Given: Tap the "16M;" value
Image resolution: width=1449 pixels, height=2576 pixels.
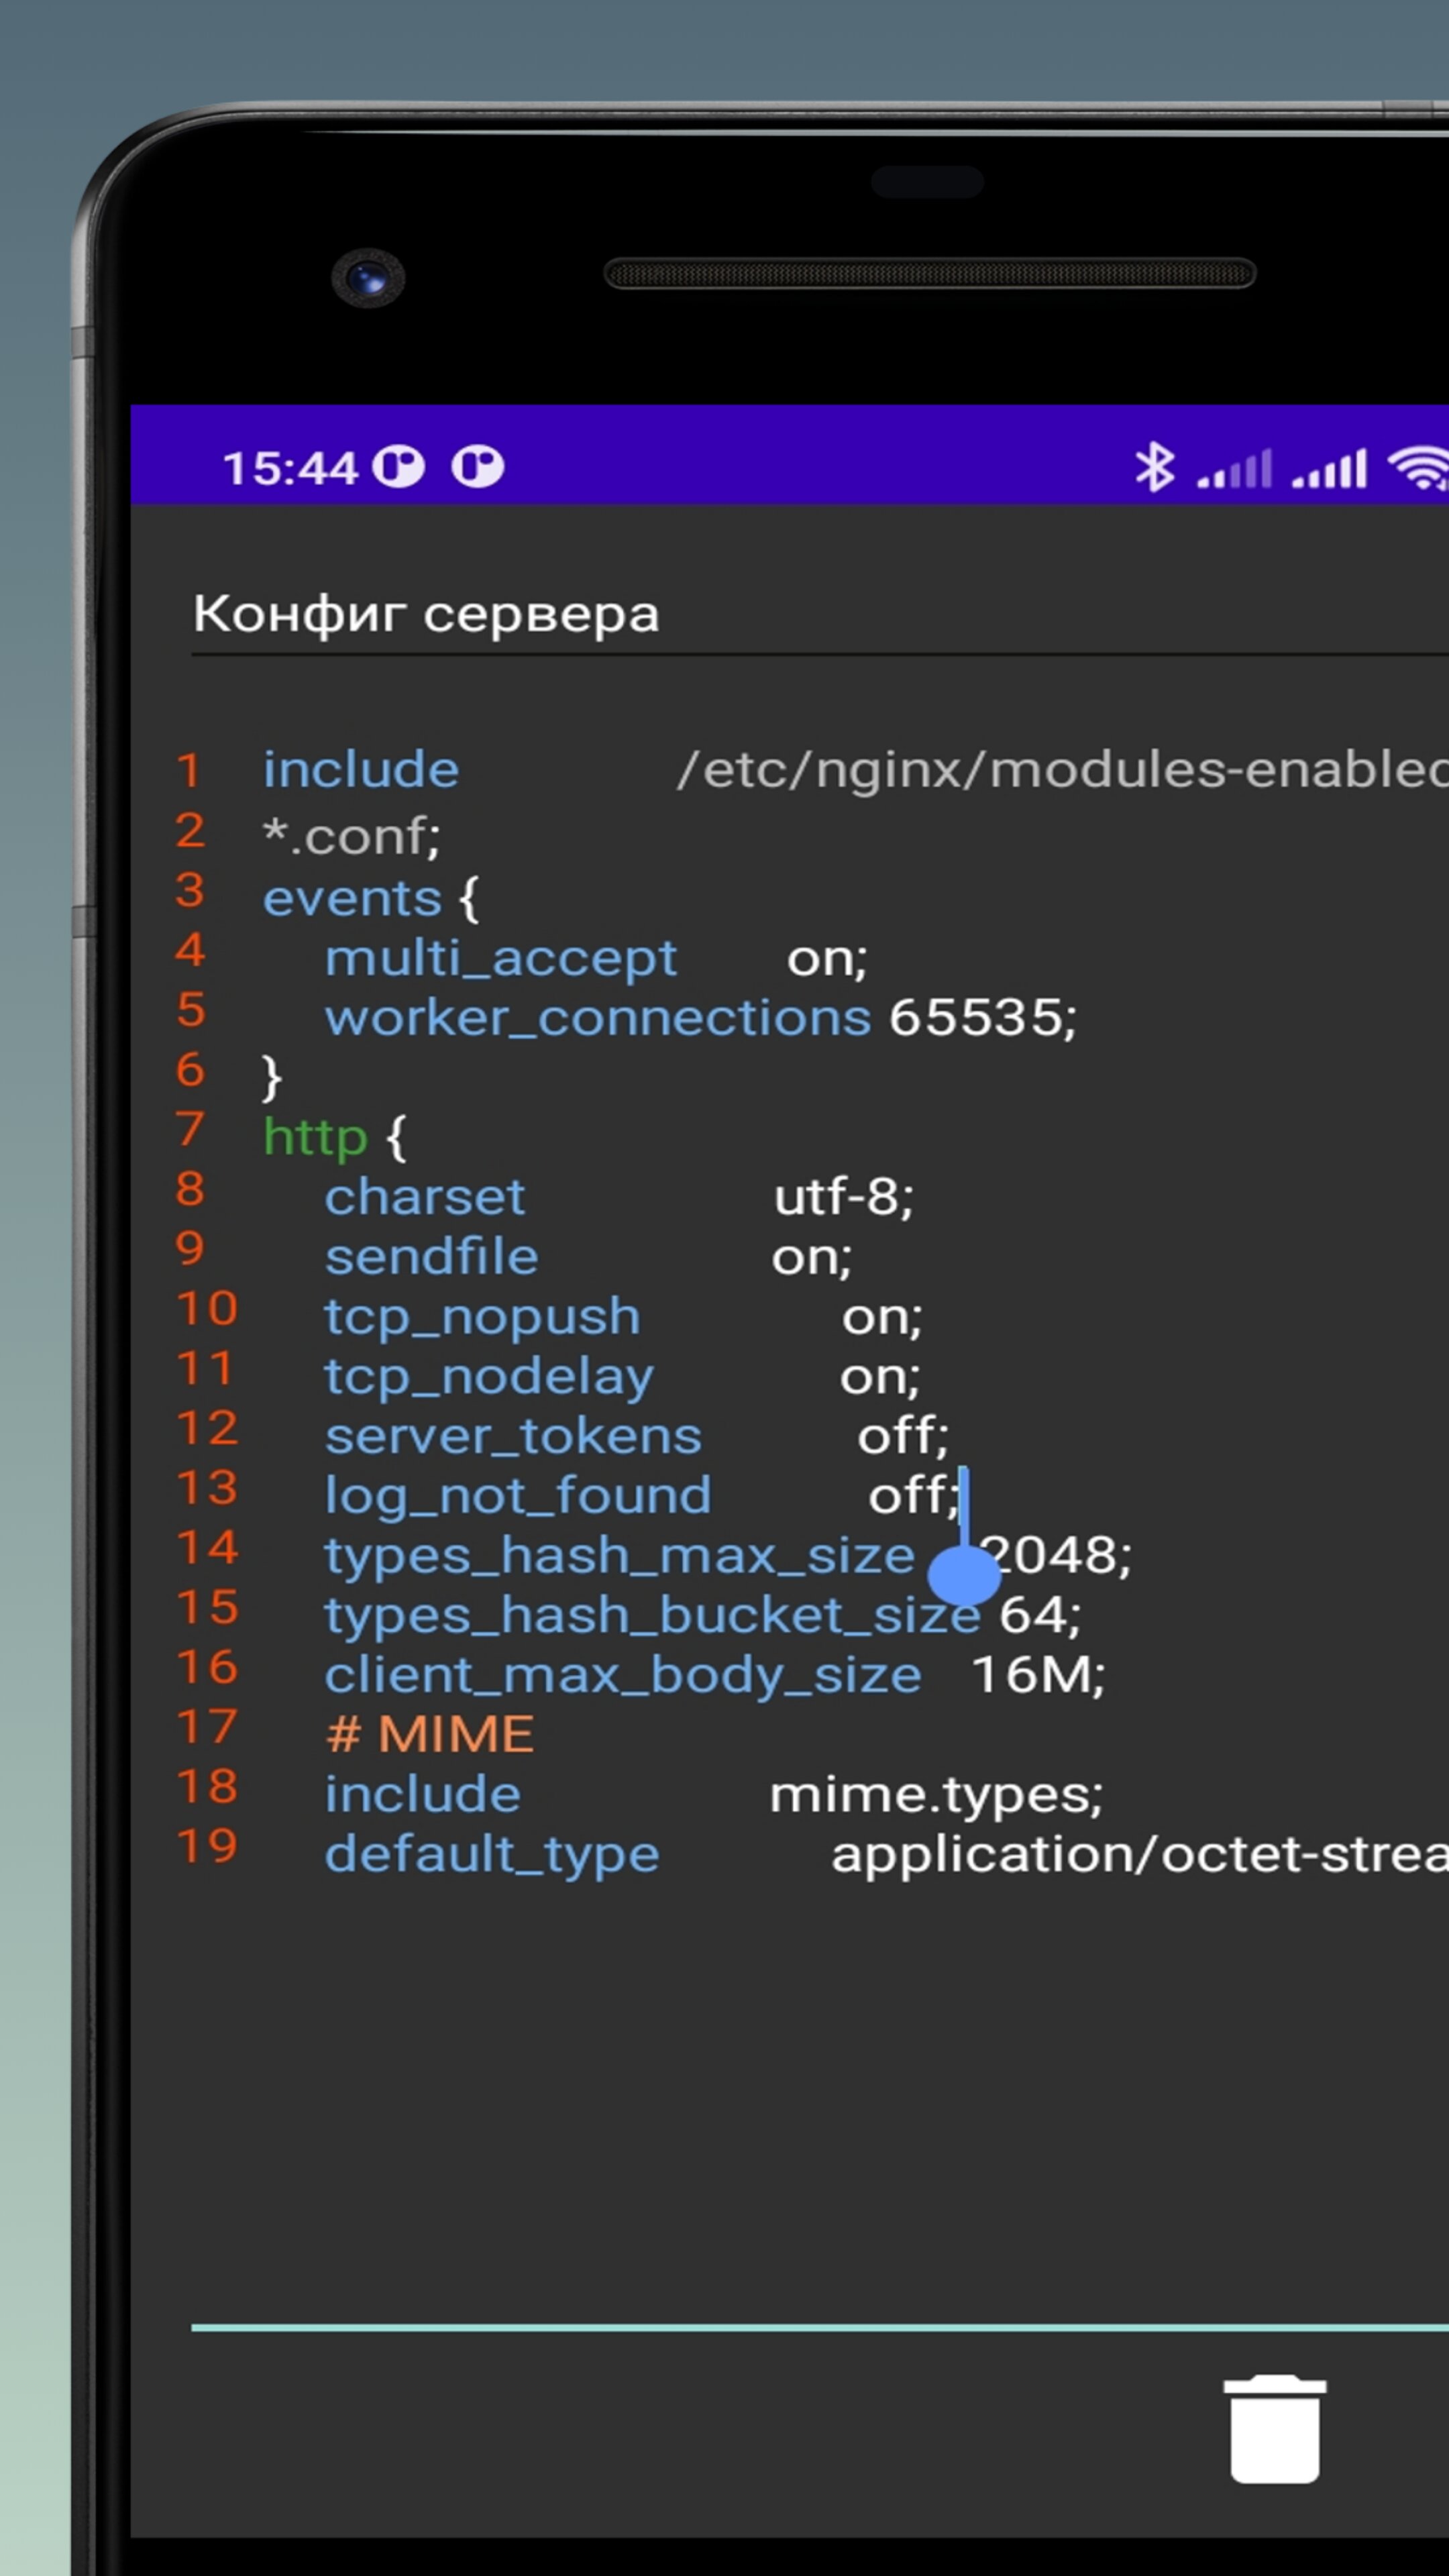Looking at the screenshot, I should click(x=1039, y=1675).
